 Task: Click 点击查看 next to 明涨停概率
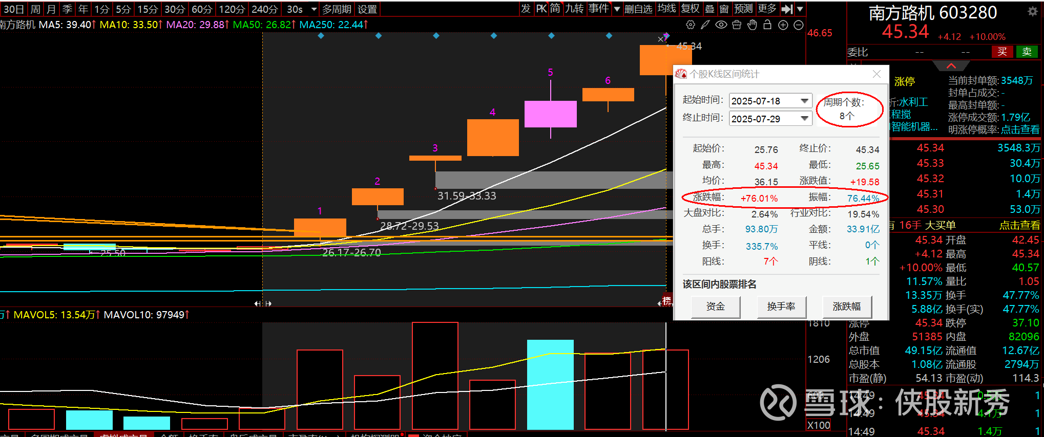tap(1020, 129)
